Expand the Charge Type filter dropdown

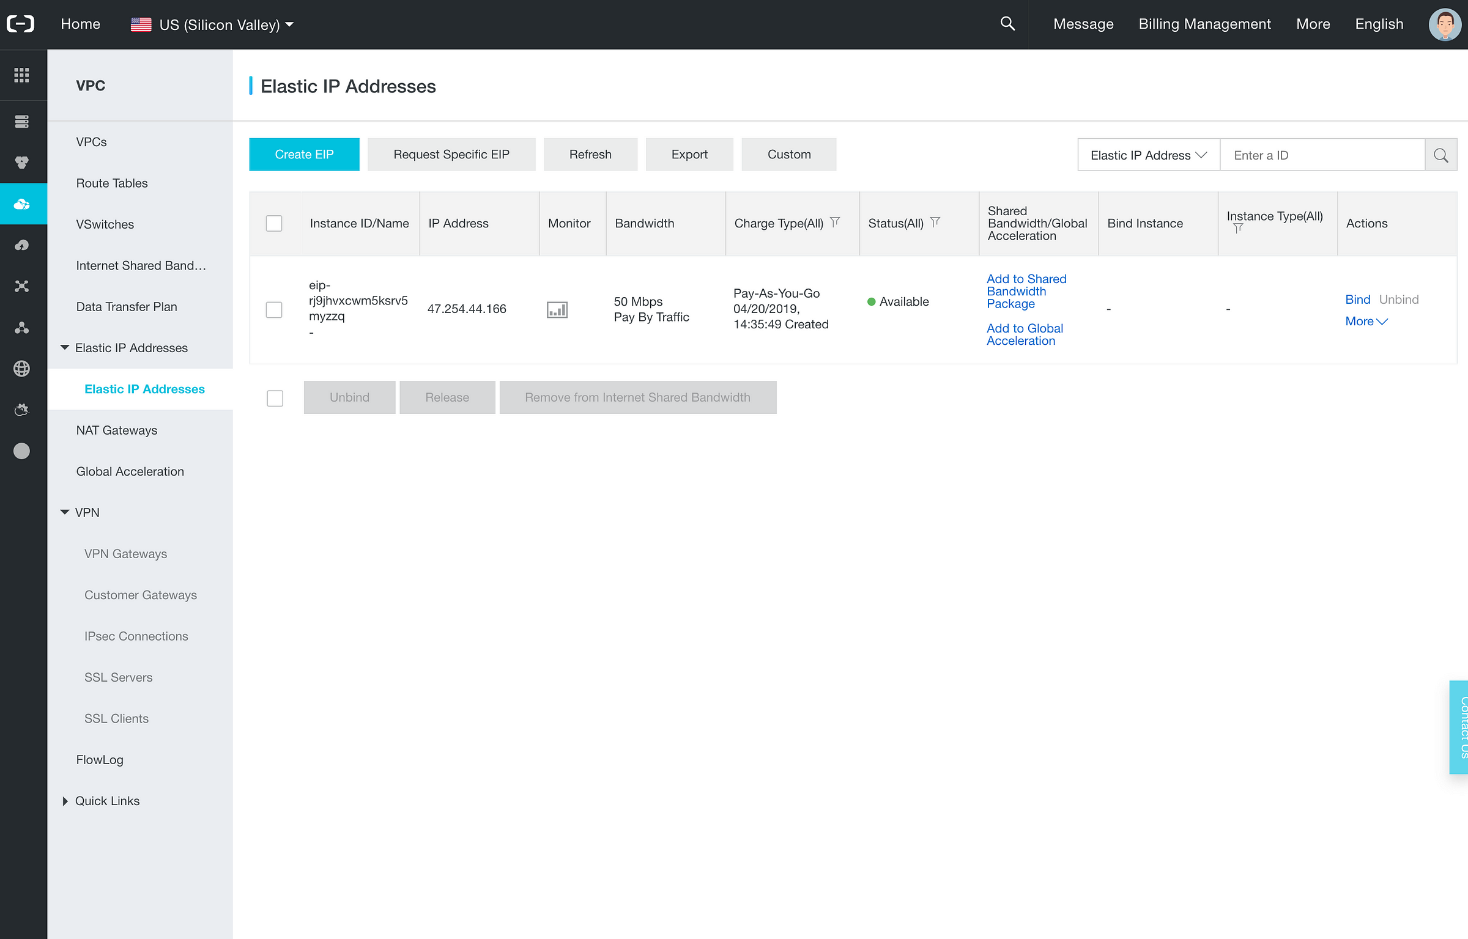pyautogui.click(x=838, y=223)
